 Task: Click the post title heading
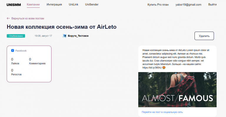coord(62,27)
